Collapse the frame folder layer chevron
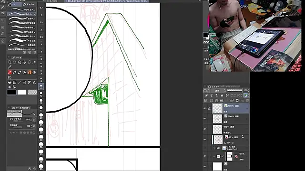 coord(214,156)
